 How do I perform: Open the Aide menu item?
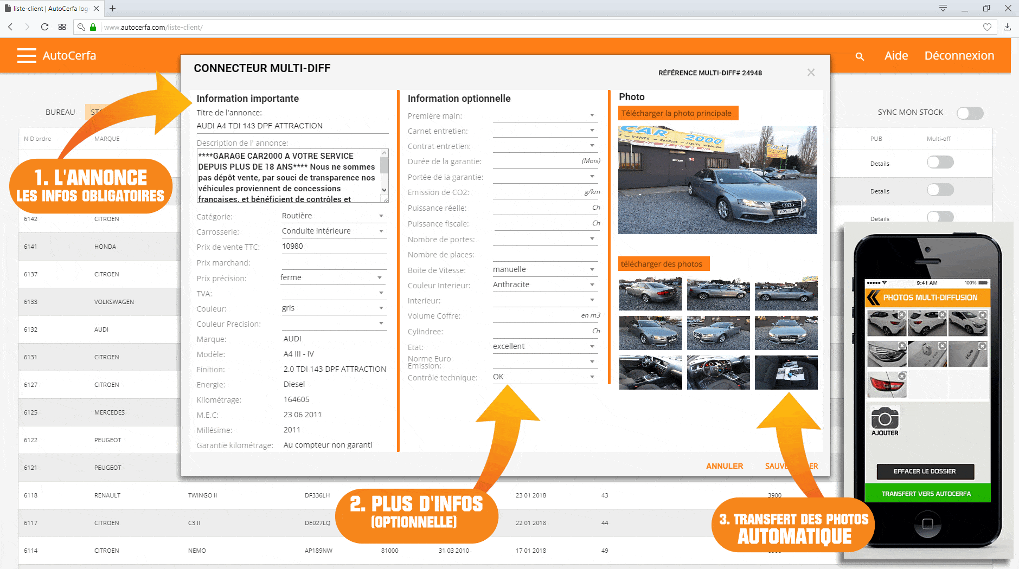(896, 56)
